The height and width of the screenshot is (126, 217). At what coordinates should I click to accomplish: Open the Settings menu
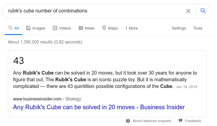(x=179, y=28)
